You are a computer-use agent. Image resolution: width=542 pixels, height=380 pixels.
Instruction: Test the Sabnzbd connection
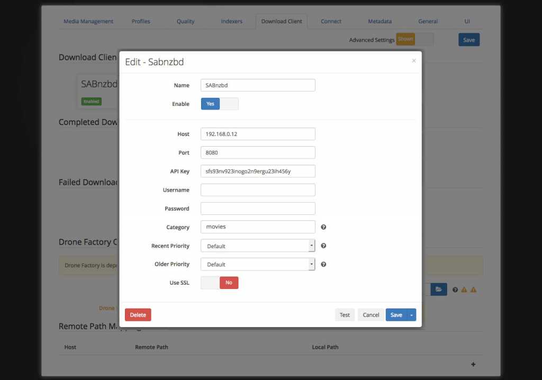pos(345,314)
